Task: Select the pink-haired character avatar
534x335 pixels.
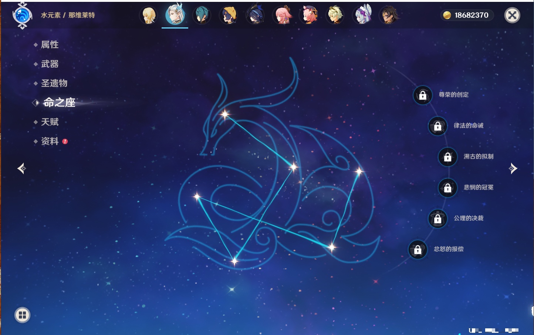Action: [x=283, y=16]
